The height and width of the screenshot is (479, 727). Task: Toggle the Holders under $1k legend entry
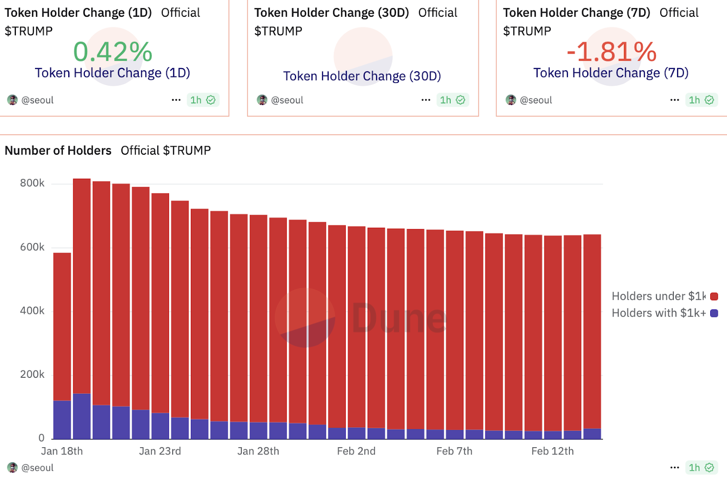[x=664, y=296]
